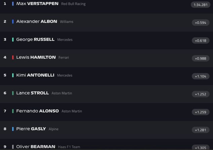This screenshot has width=213, height=150.
Task: Select the +0.988 time gap badge
Action: [201, 58]
